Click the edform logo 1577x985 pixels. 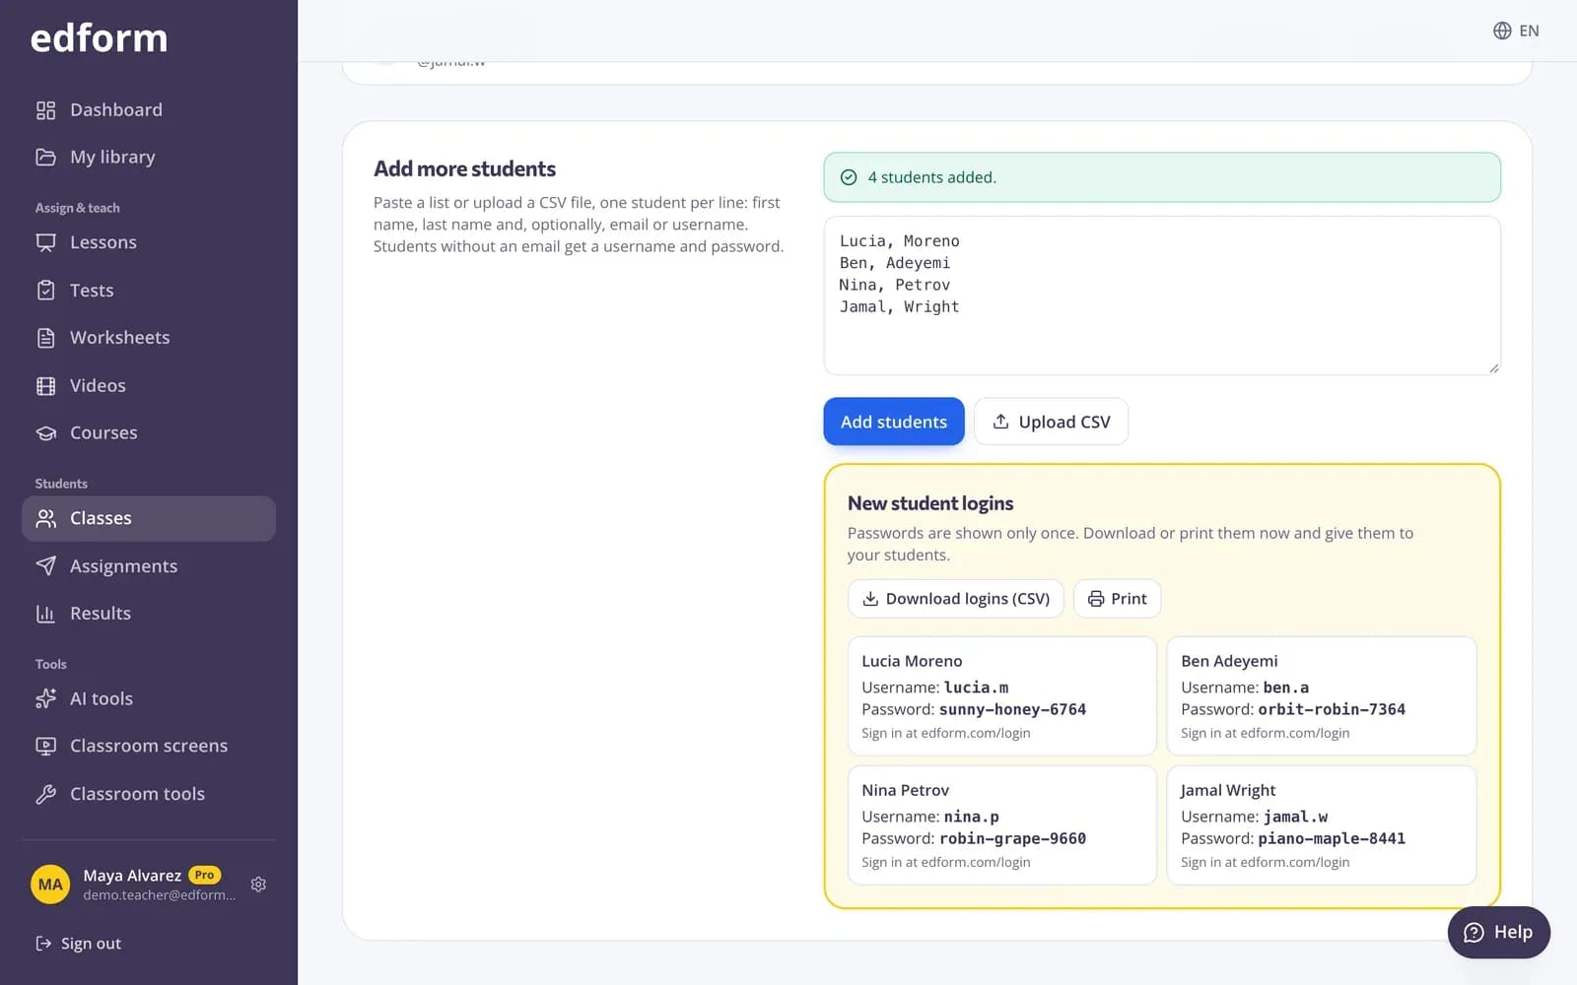coord(99,38)
